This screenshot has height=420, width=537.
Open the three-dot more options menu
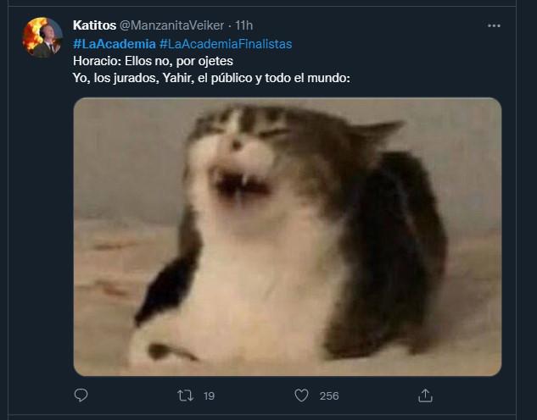(494, 26)
